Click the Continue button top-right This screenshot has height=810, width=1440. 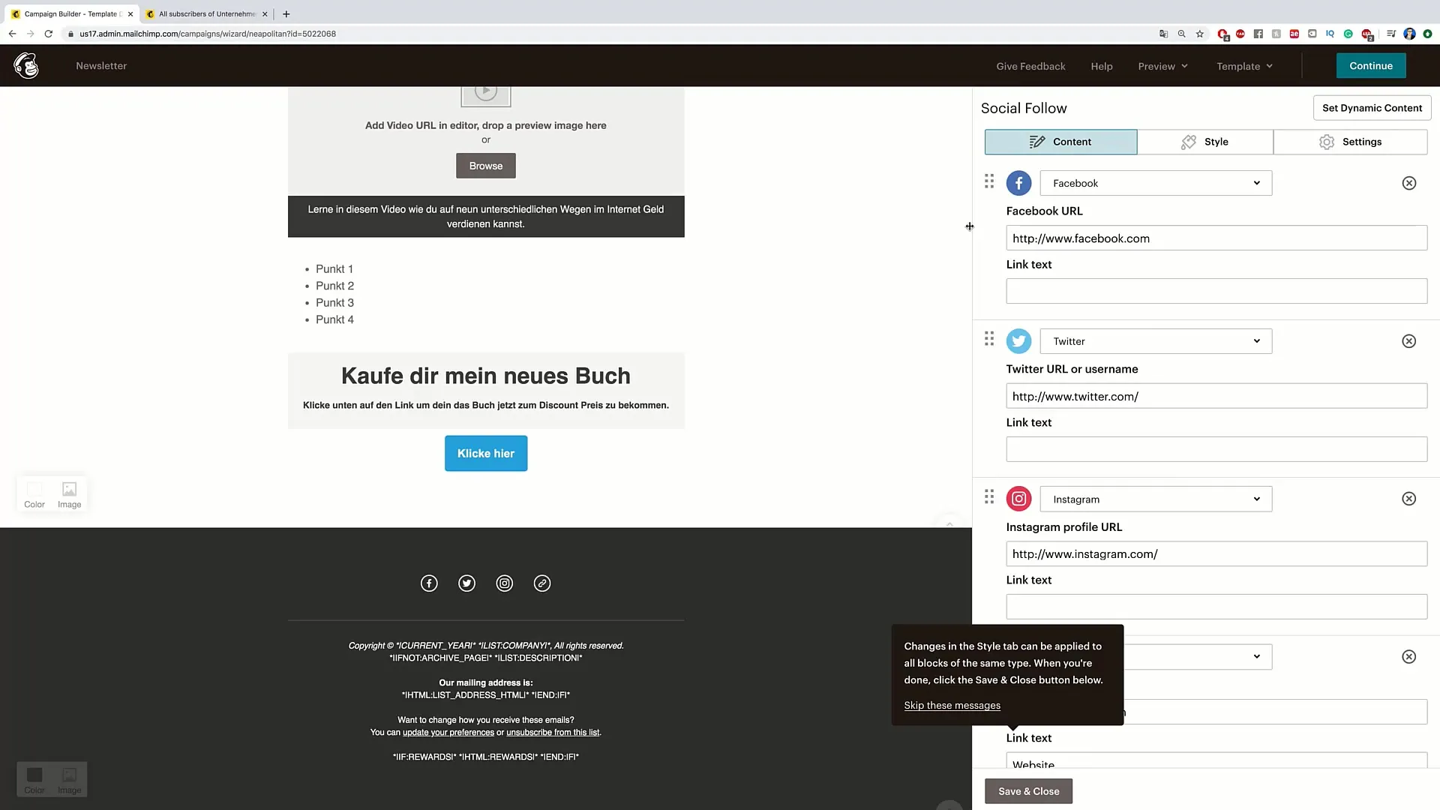tap(1372, 65)
